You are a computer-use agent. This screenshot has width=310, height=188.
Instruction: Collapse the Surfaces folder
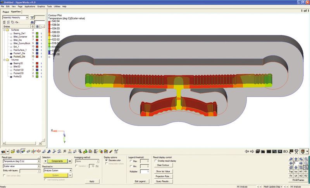[x=4, y=30]
